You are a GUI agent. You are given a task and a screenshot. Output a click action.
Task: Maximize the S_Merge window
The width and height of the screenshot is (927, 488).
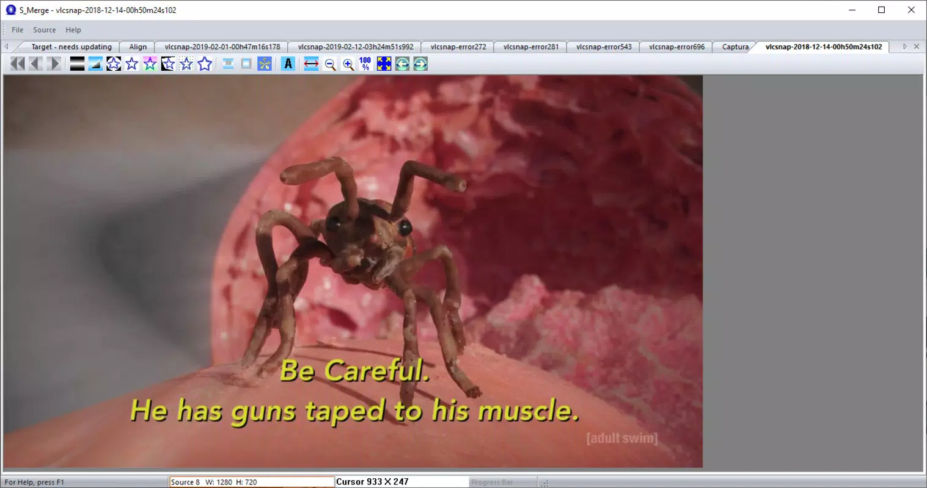tap(881, 10)
